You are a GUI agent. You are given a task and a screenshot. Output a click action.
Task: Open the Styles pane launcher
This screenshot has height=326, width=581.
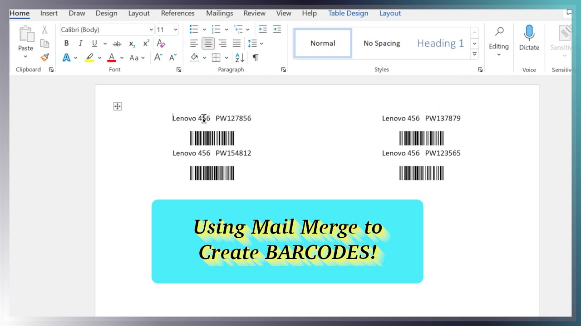click(x=480, y=70)
